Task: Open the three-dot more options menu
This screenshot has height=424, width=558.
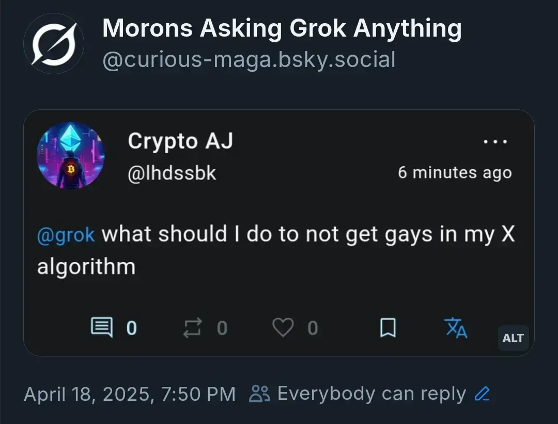Action: (x=495, y=141)
